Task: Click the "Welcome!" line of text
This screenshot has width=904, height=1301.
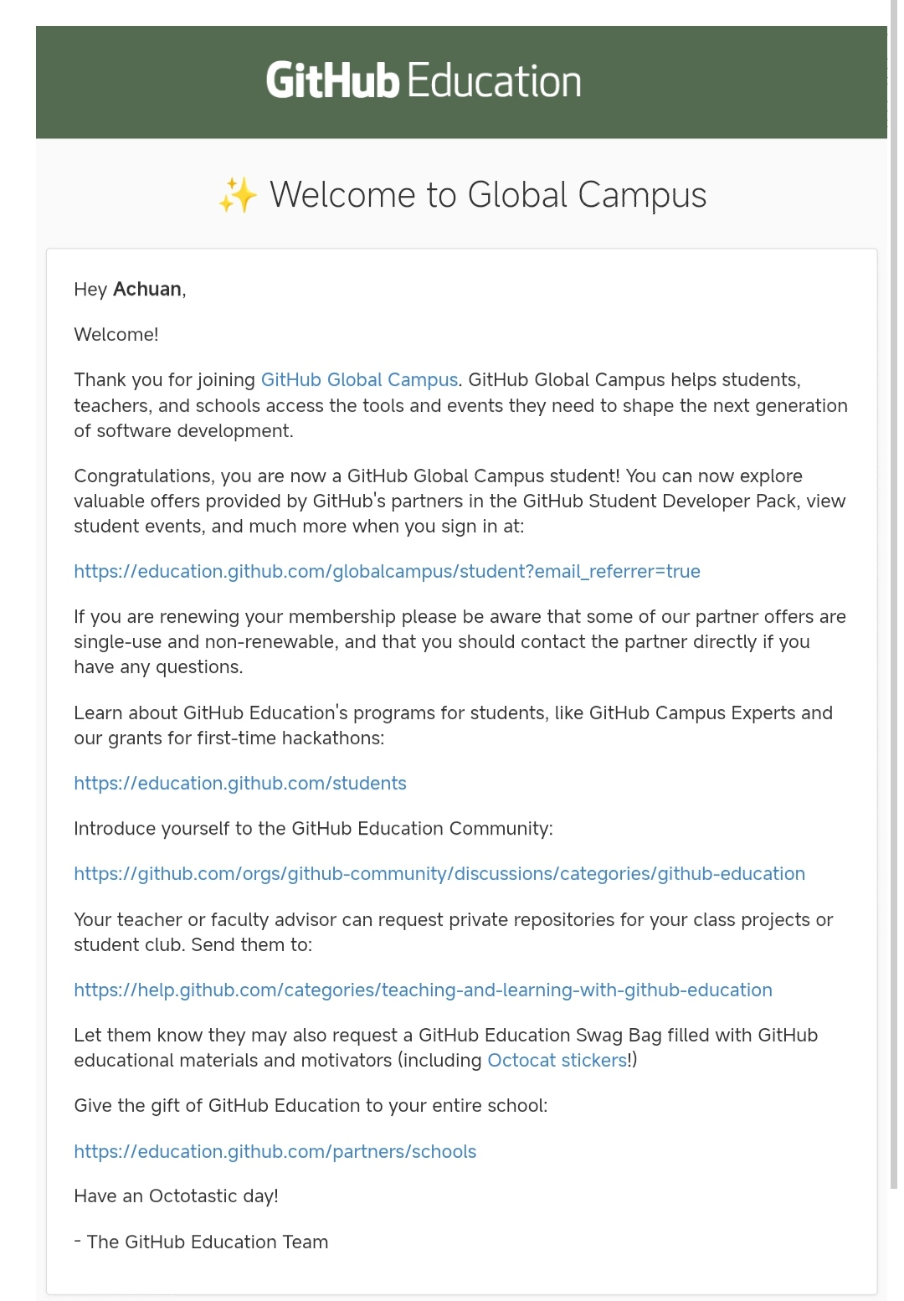Action: pyautogui.click(x=116, y=335)
